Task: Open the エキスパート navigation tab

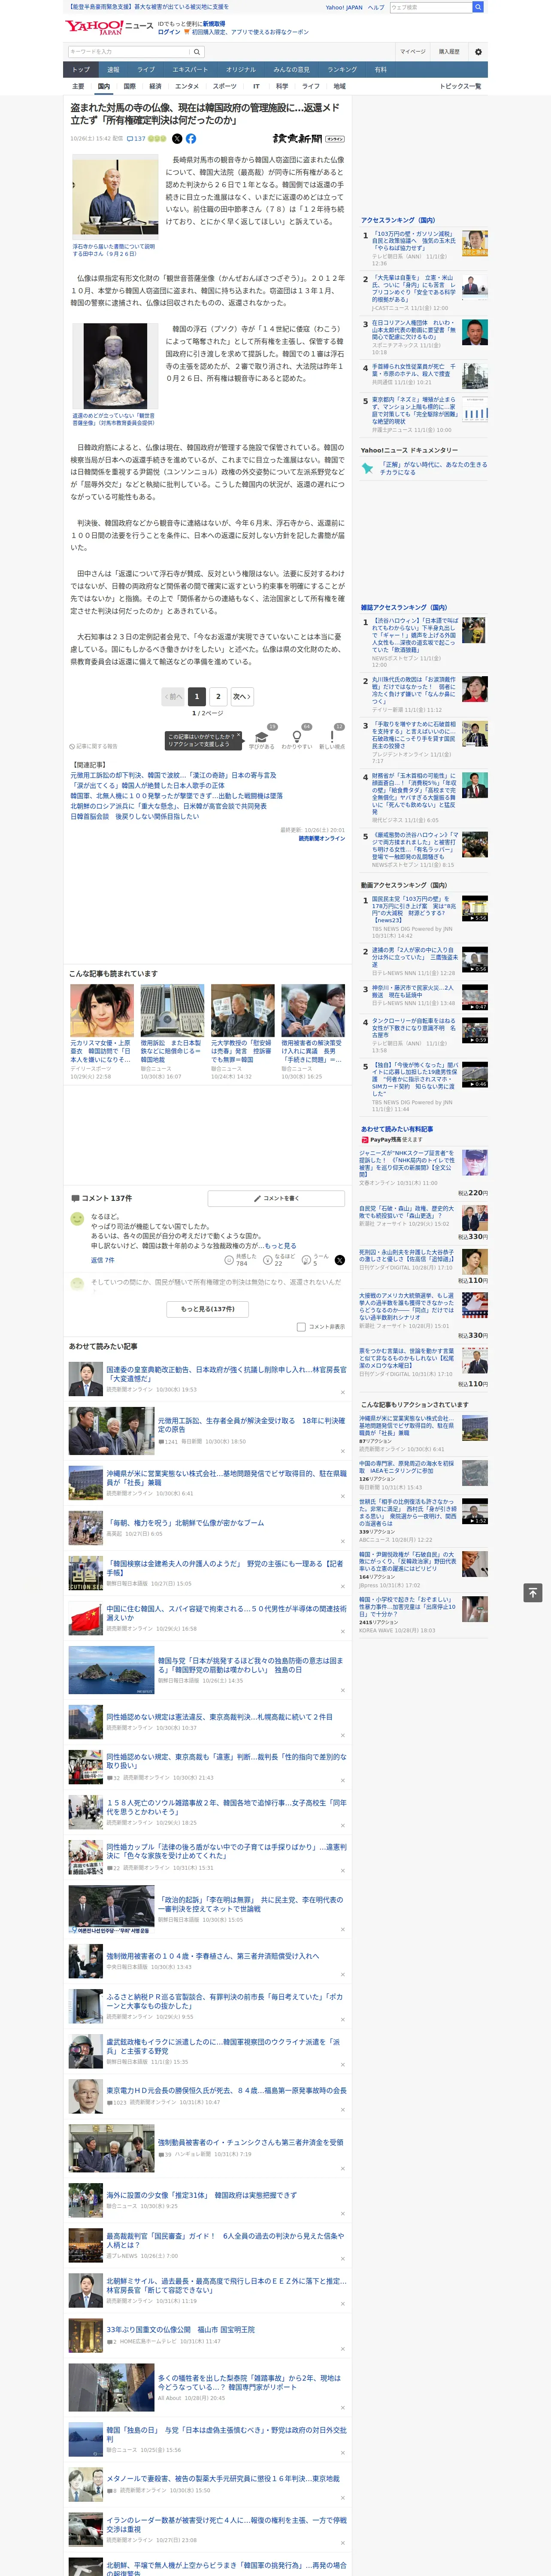Action: [x=190, y=69]
